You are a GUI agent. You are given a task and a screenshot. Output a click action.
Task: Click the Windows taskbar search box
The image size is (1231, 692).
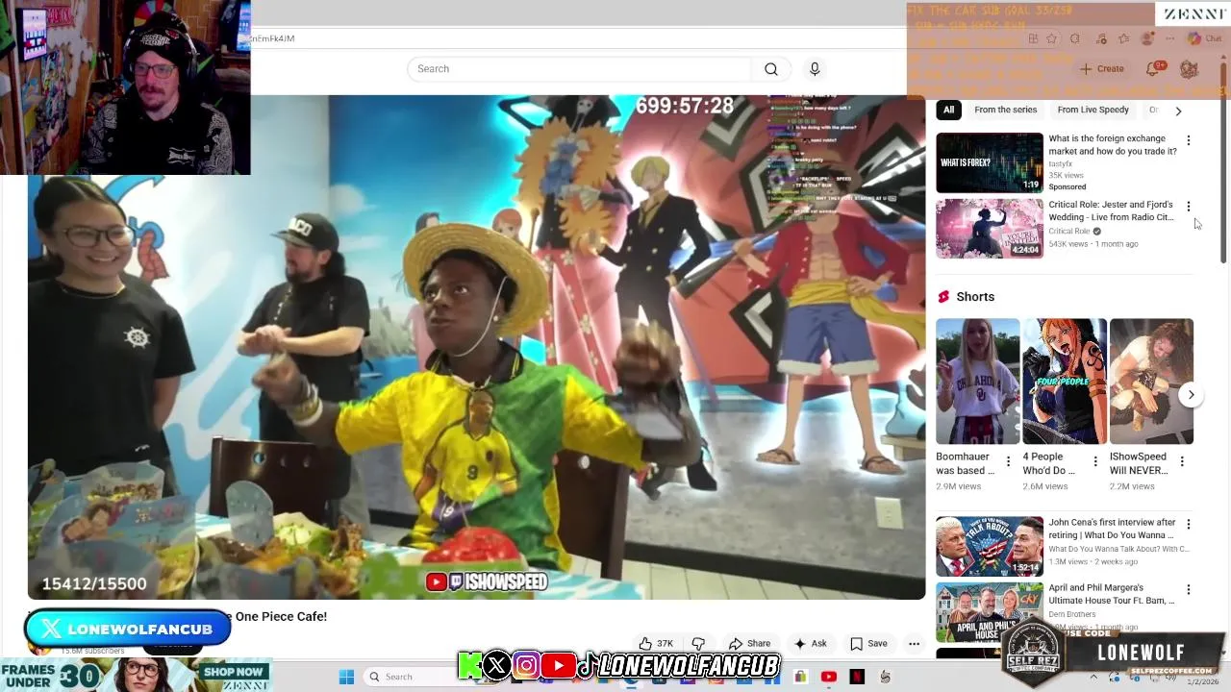coord(412,677)
